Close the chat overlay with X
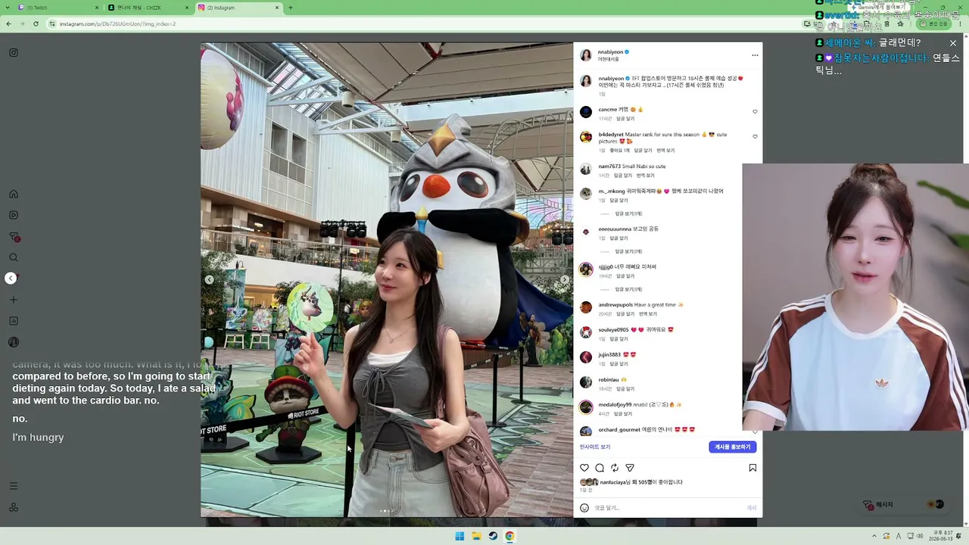This screenshot has height=545, width=969. point(953,43)
